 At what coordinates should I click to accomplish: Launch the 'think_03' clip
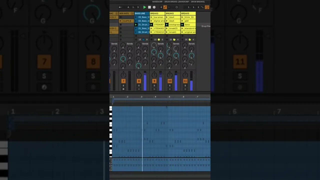click(182, 17)
